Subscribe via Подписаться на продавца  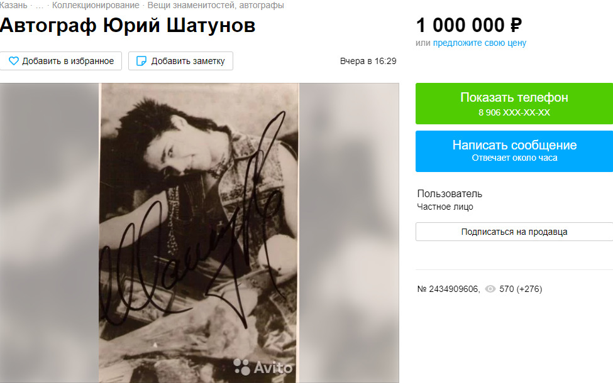pos(514,232)
